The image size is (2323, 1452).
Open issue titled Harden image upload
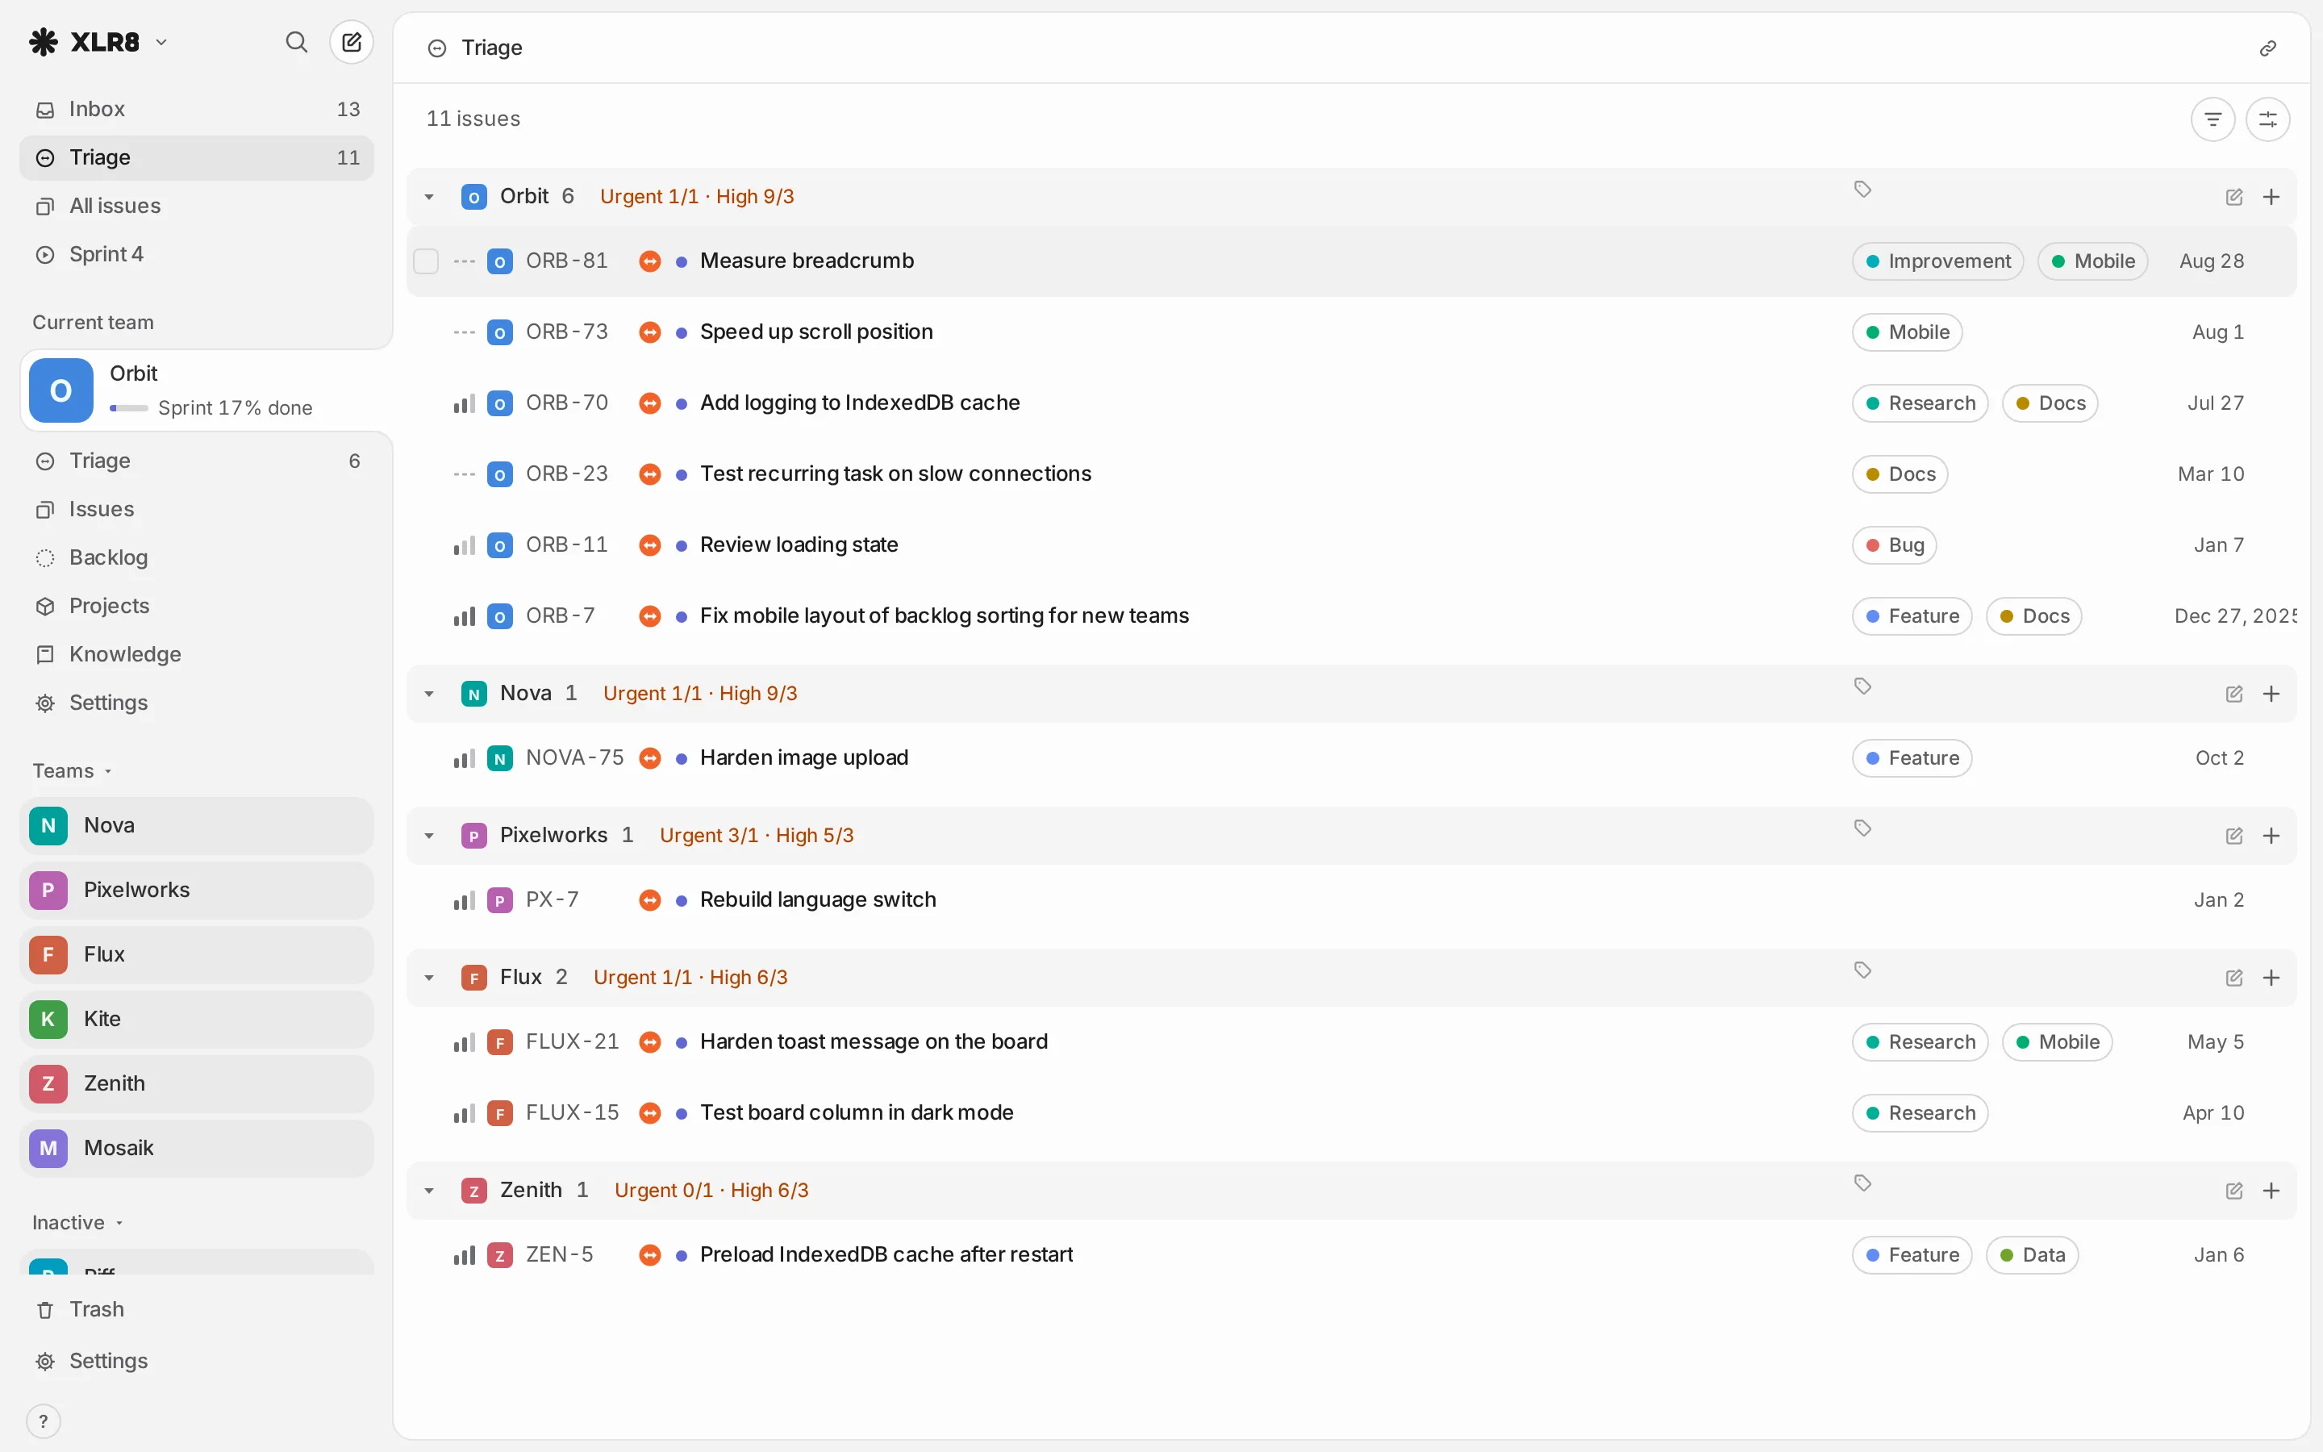point(803,757)
